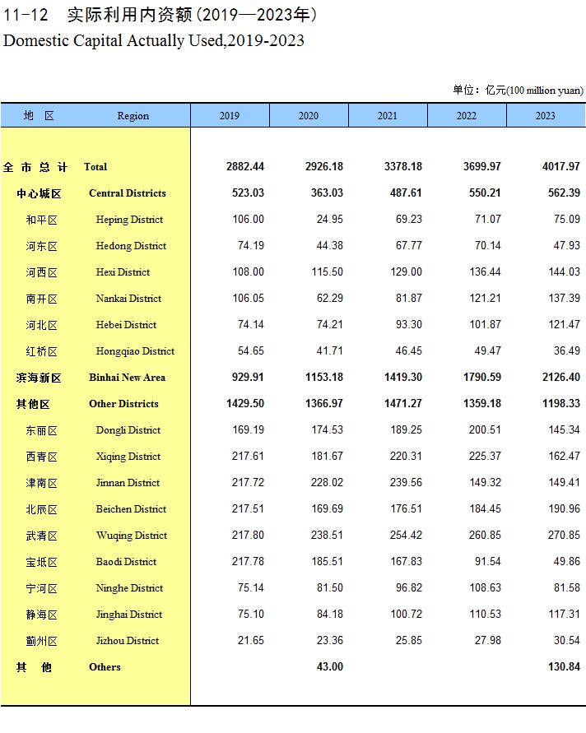The width and height of the screenshot is (586, 733).
Task: Click the Jinnan 2020 value 228.02
Action: pos(327,482)
